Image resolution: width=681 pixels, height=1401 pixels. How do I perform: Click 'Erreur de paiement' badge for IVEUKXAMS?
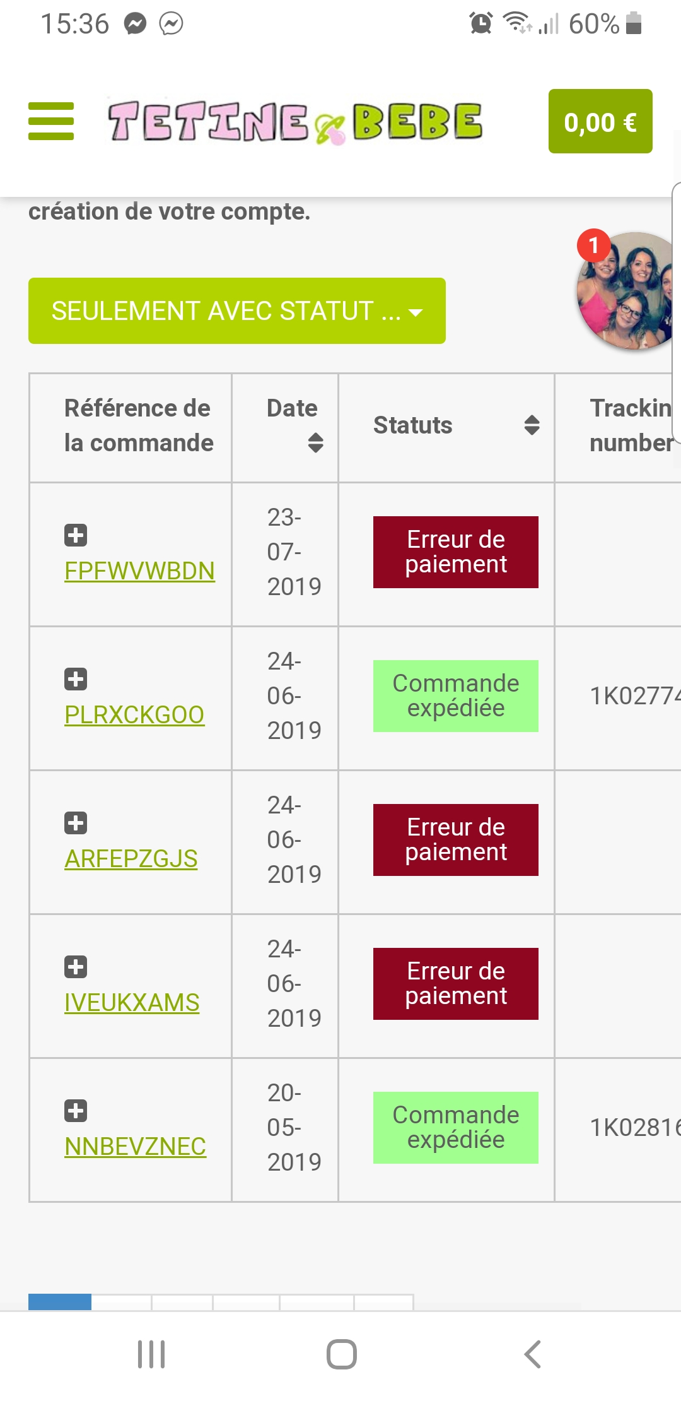[x=455, y=984]
